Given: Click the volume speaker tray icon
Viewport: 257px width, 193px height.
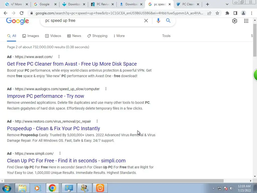Looking at the screenshot, I should (x=232, y=188).
